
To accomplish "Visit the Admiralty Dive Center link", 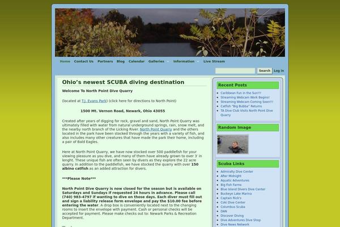I will 237,171.
